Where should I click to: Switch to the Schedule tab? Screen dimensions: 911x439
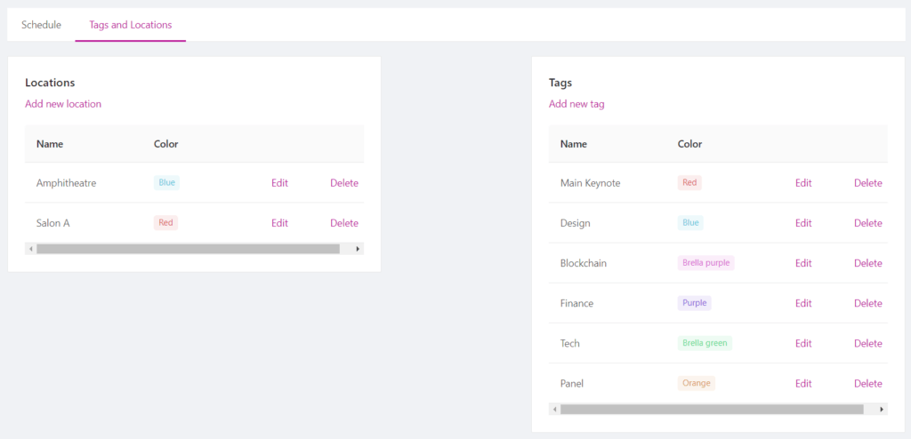pyautogui.click(x=41, y=25)
